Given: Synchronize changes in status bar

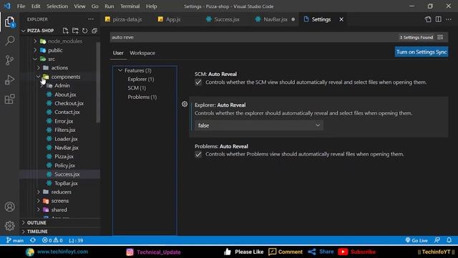Looking at the screenshot, I should point(33,240).
